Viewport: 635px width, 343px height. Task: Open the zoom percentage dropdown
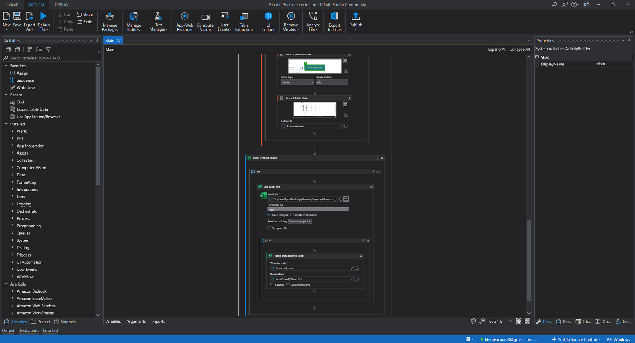(510, 321)
